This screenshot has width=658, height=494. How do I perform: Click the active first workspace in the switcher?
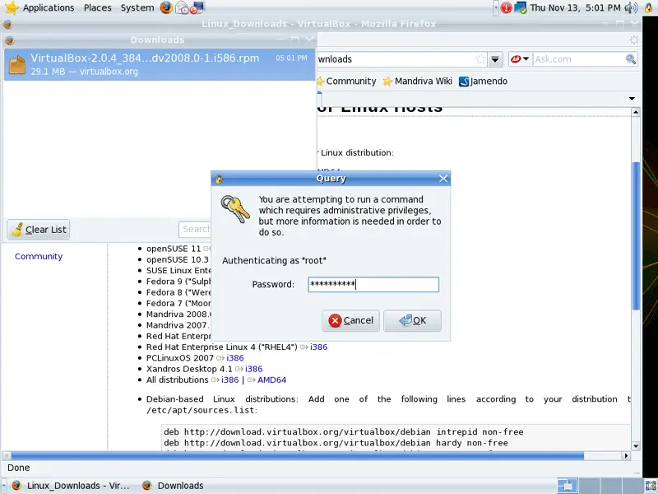568,486
